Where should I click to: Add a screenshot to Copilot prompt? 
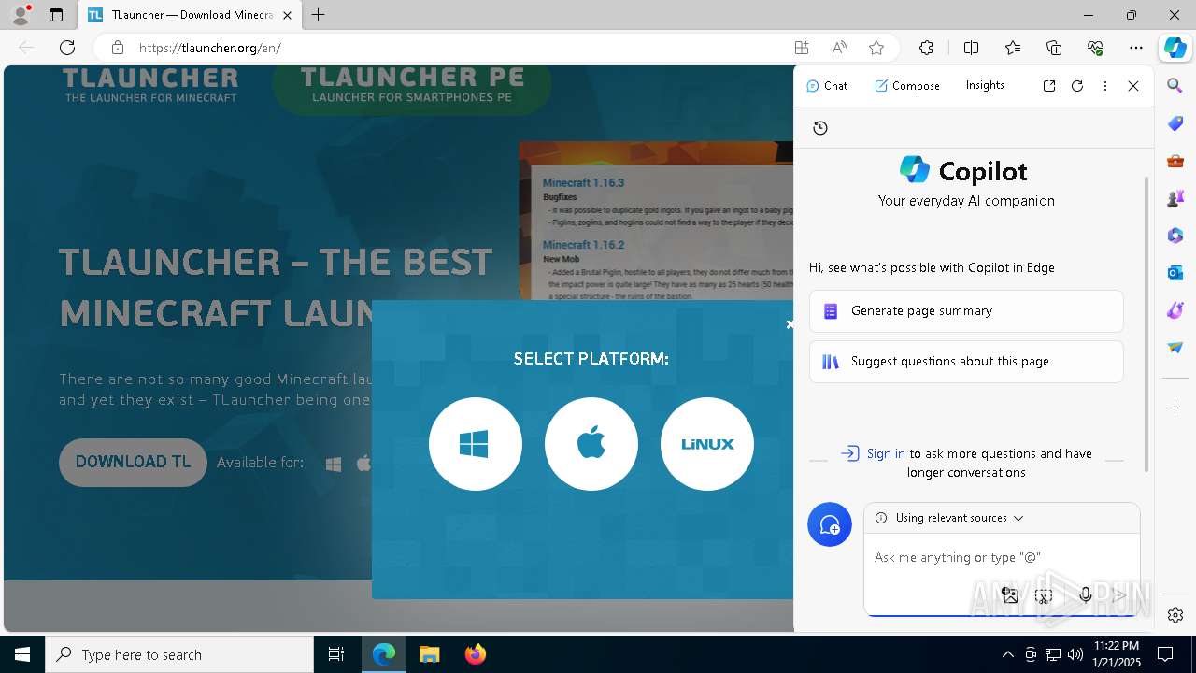[1045, 595]
